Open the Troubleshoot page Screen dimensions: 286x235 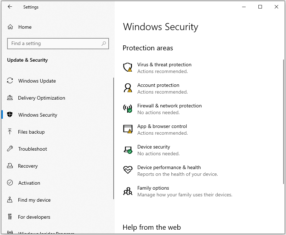[33, 149]
